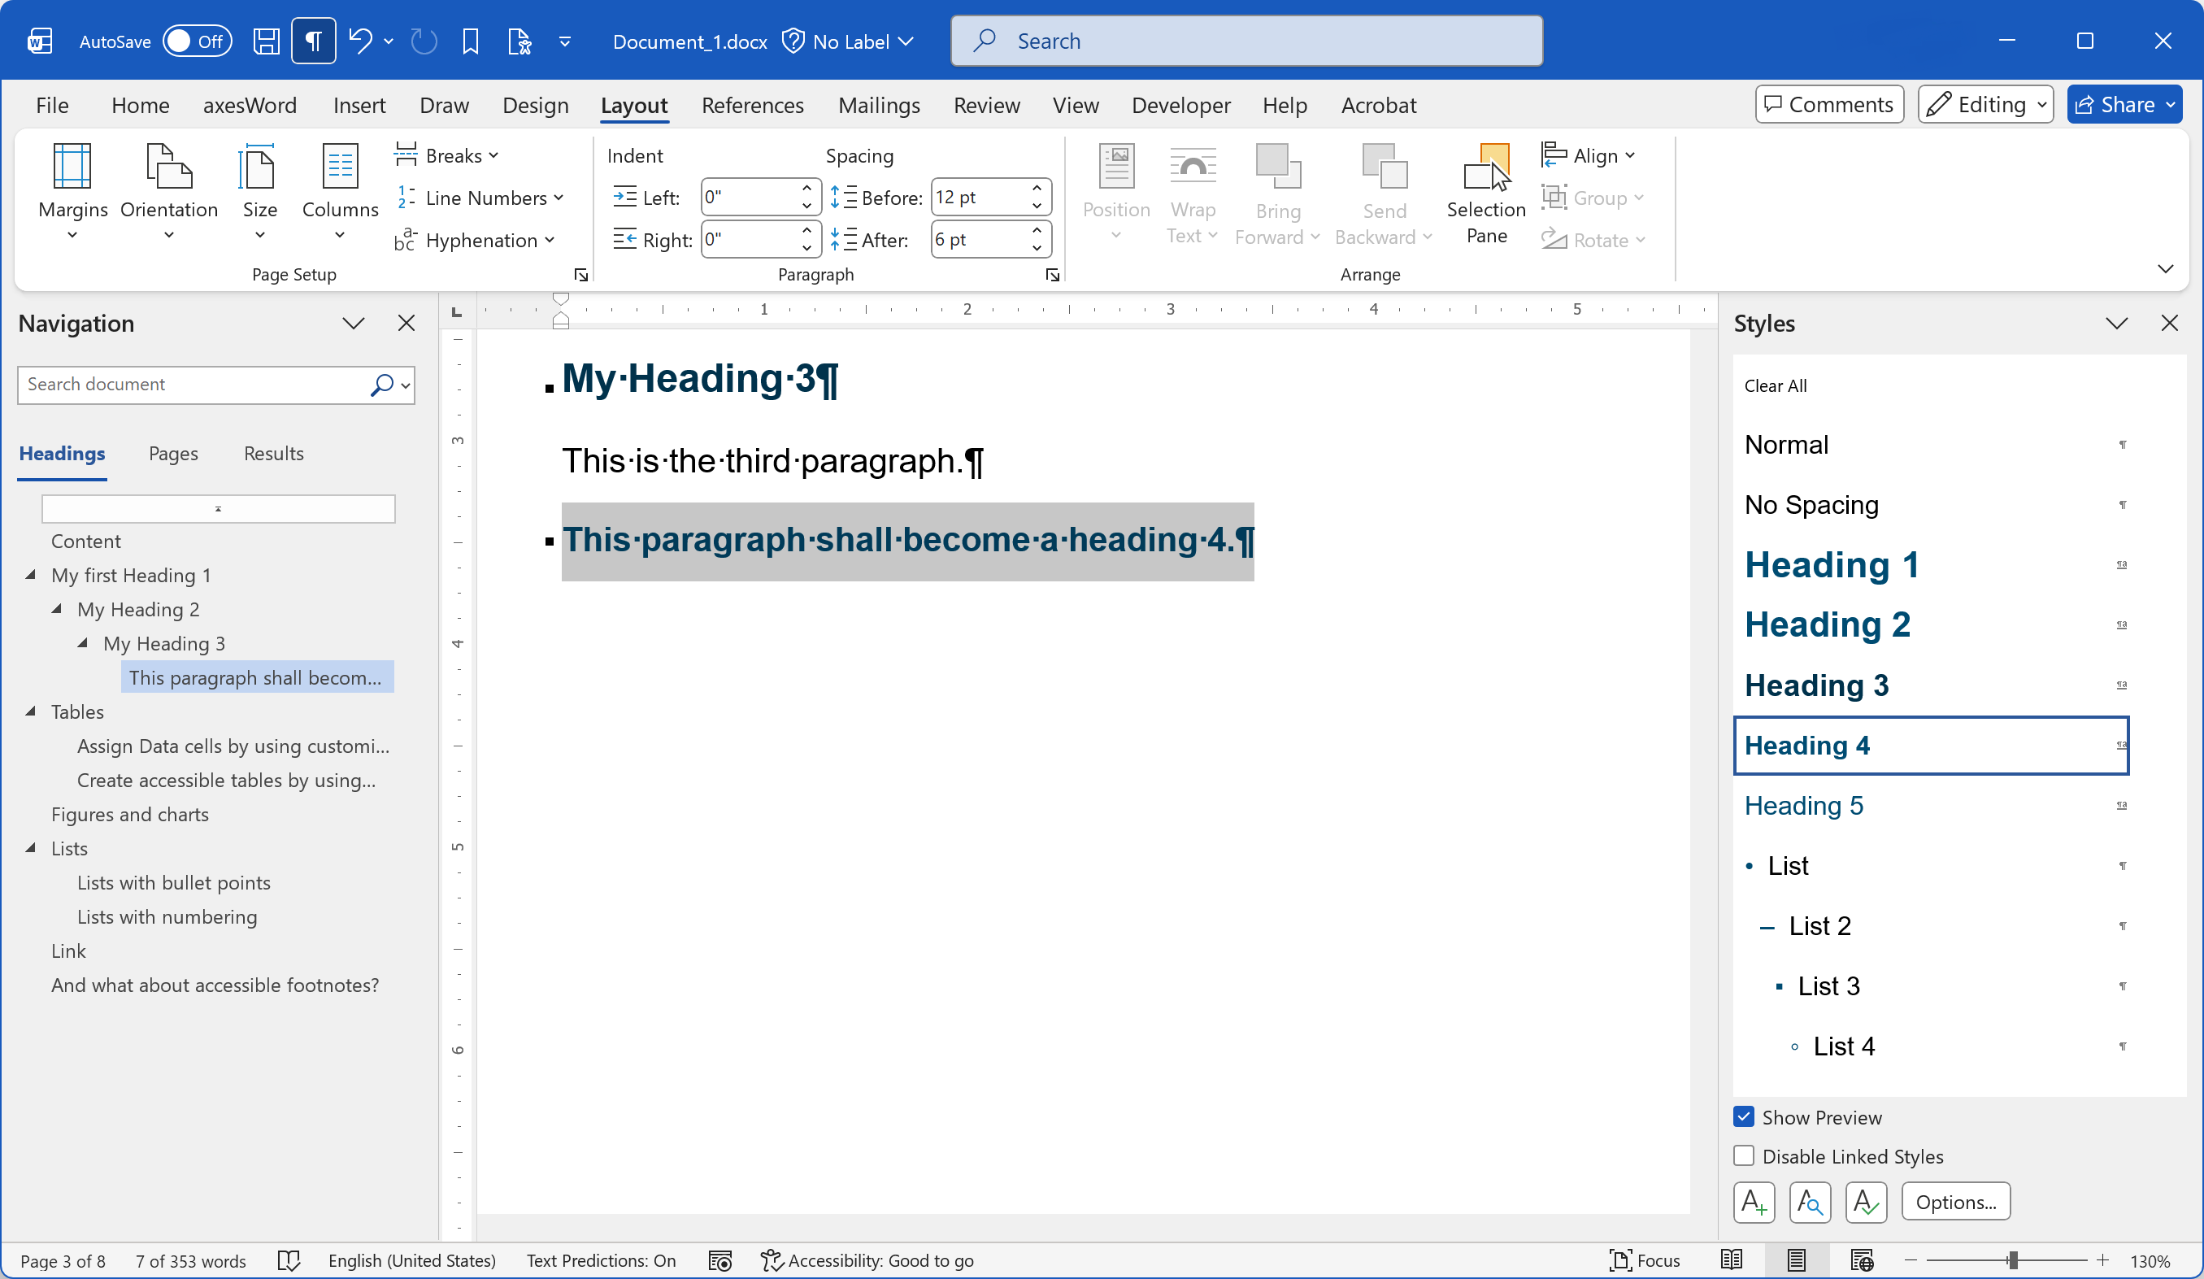
Task: Switch to the Insert tab
Action: pos(359,105)
